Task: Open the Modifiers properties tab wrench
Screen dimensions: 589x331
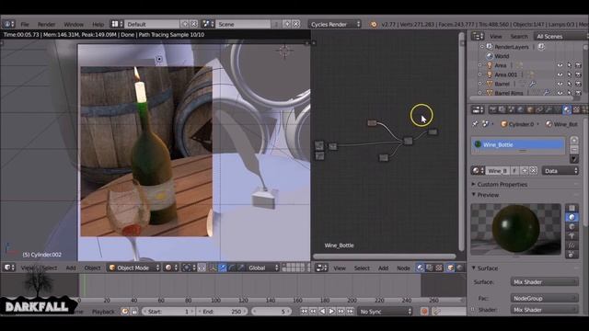Action: pos(549,109)
